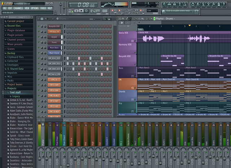Click the first playlist view tab icon
Viewport: 231px width, 168px height.
[x=122, y=22]
